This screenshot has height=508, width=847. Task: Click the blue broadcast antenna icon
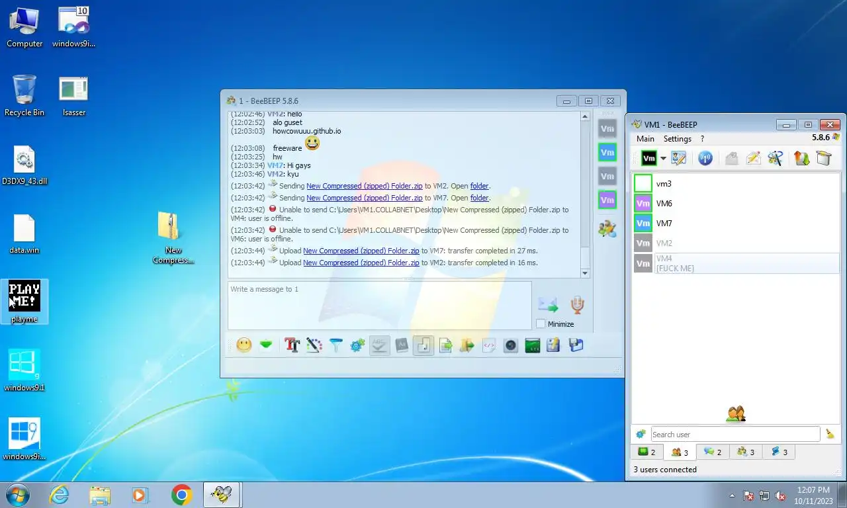[x=705, y=158]
